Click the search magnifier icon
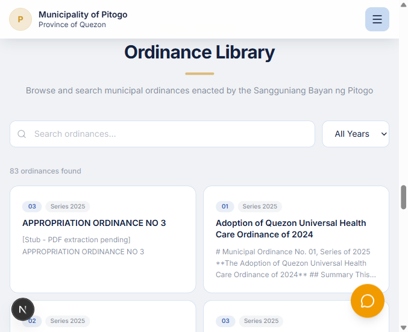 click(x=22, y=134)
